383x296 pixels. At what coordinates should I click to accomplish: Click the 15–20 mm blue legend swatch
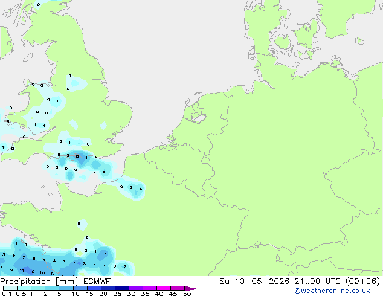pos(94,288)
